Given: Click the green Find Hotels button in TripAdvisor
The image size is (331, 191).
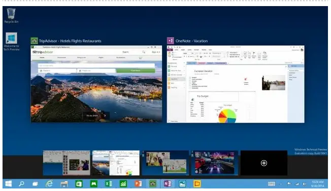Looking at the screenshot, I should 136,71.
